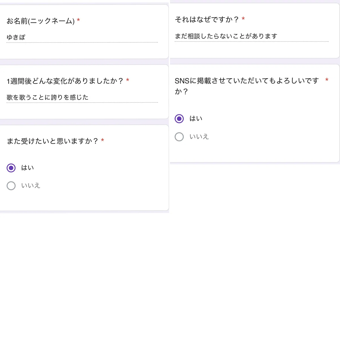Click the required asterisk beside the SNS question
340x340 pixels.
click(327, 80)
